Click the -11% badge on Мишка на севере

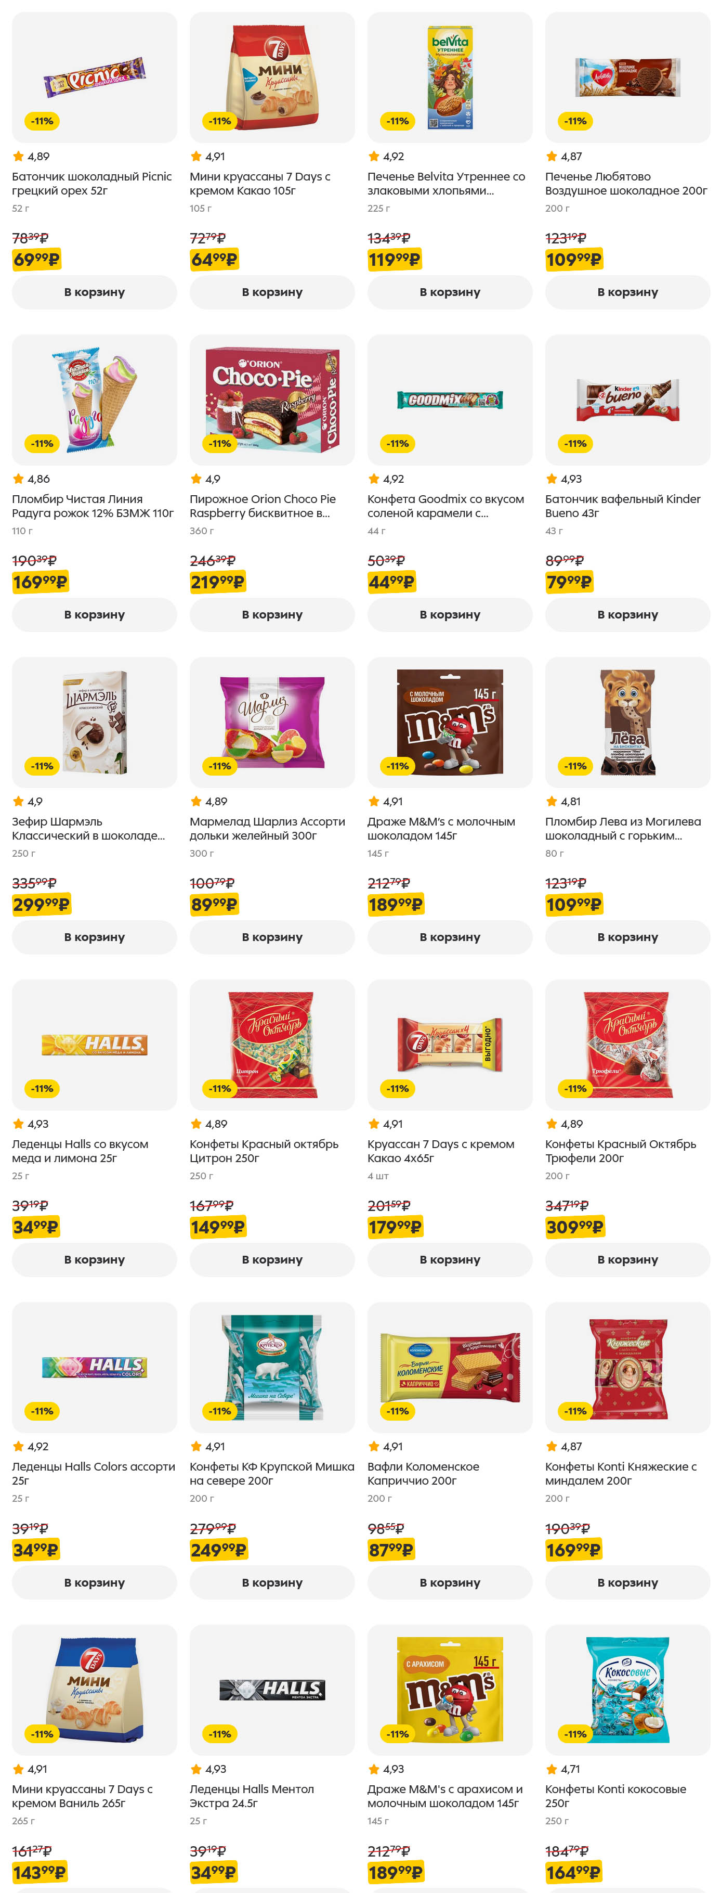[219, 1411]
